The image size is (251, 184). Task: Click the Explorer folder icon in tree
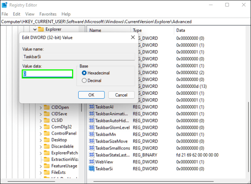41,29
